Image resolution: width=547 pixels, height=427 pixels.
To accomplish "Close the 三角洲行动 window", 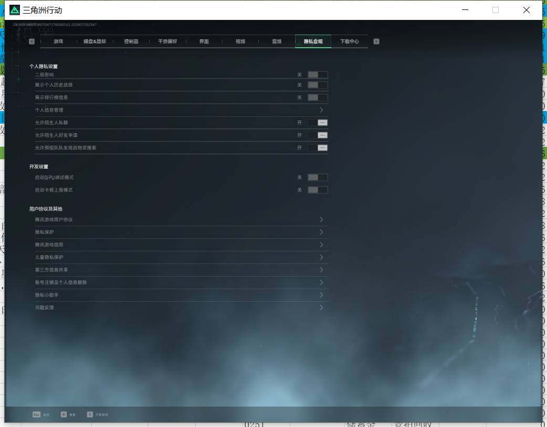I will [527, 10].
